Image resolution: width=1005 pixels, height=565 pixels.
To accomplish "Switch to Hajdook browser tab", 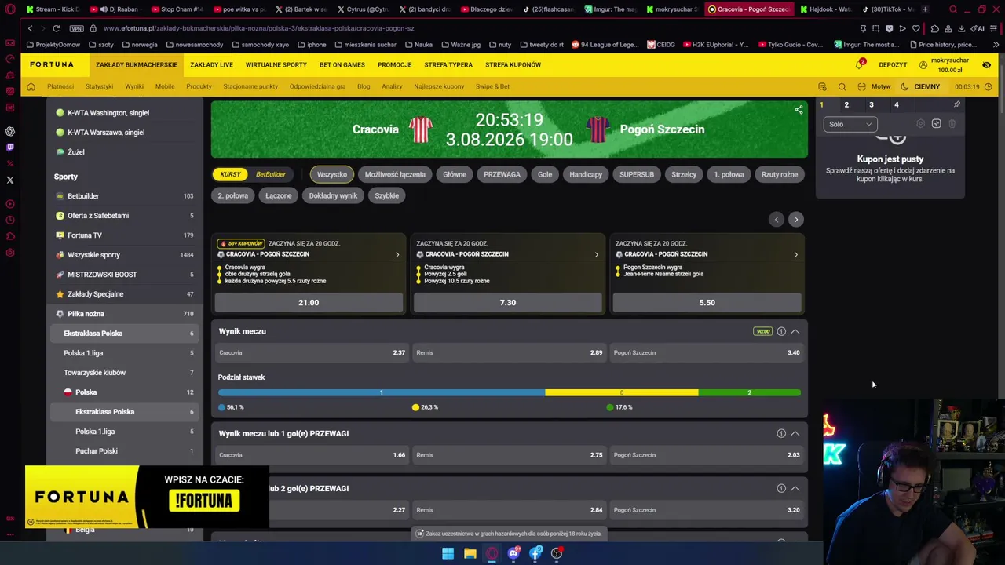I will 824,9.
